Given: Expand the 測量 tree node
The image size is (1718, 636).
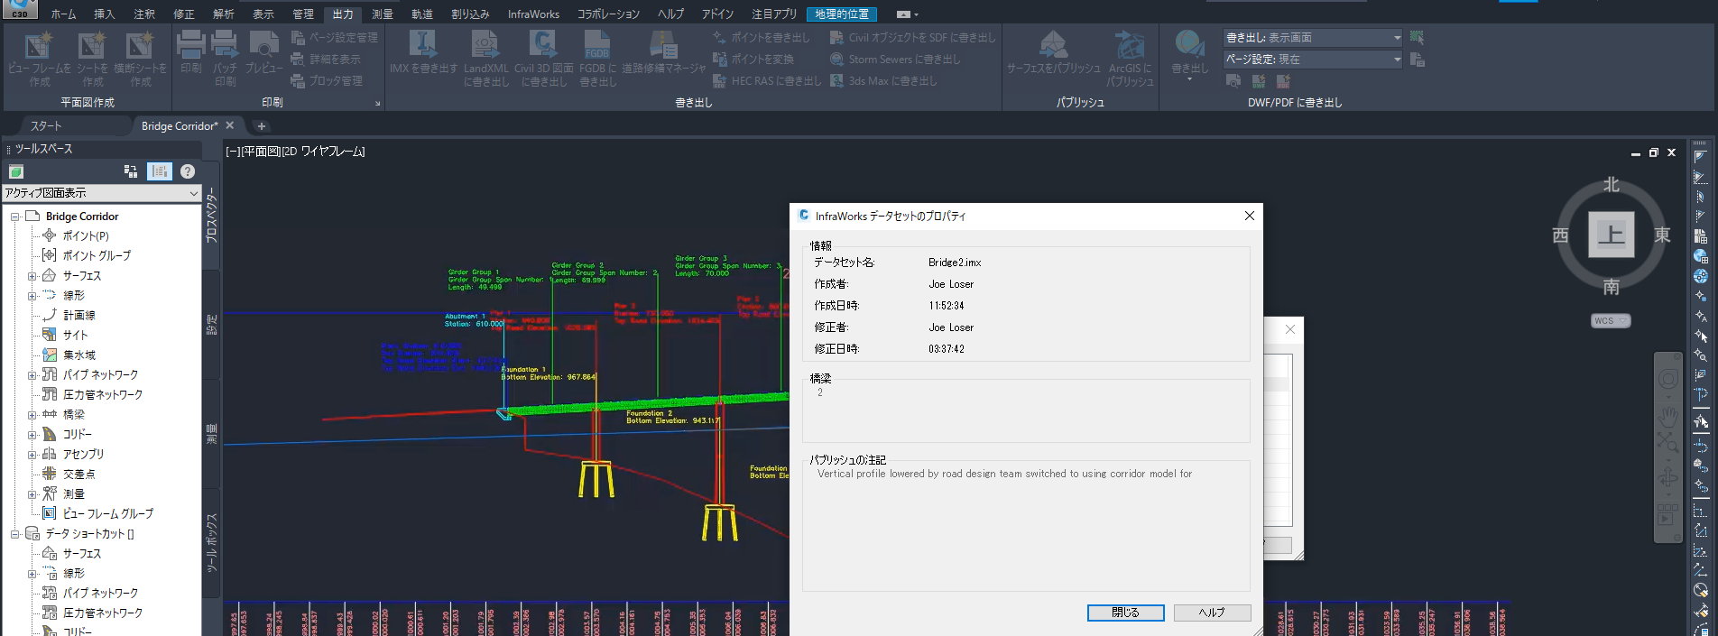Looking at the screenshot, I should pos(32,494).
